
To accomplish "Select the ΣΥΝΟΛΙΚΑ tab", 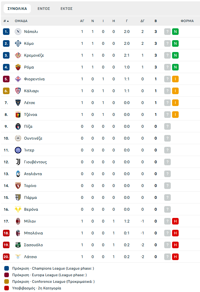I will 17,9.
